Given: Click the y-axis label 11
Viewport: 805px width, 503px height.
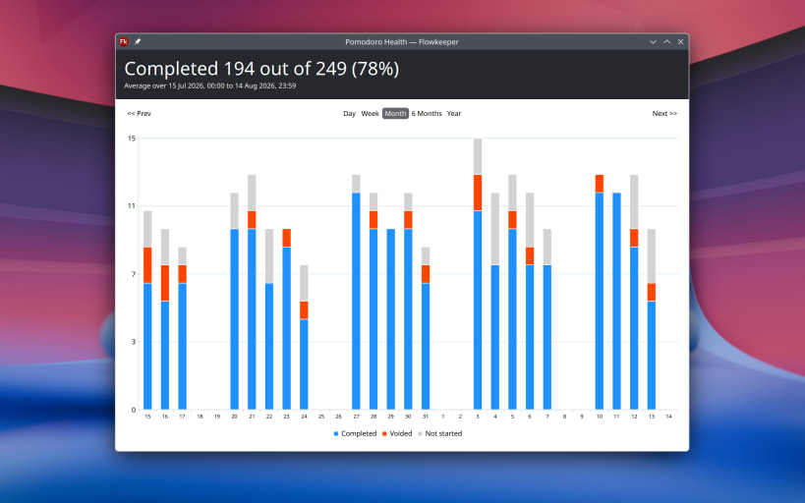Looking at the screenshot, I should tap(132, 206).
